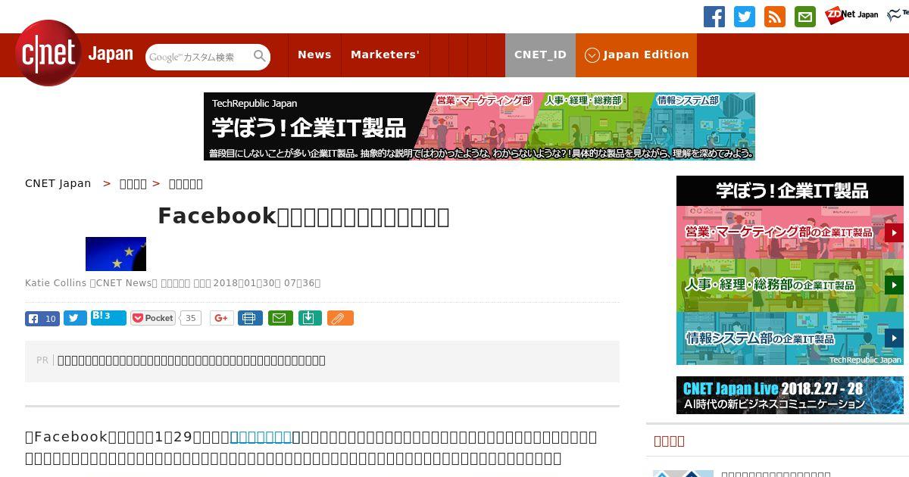Open the CNET_ID tab
The height and width of the screenshot is (477, 909).
(x=540, y=55)
